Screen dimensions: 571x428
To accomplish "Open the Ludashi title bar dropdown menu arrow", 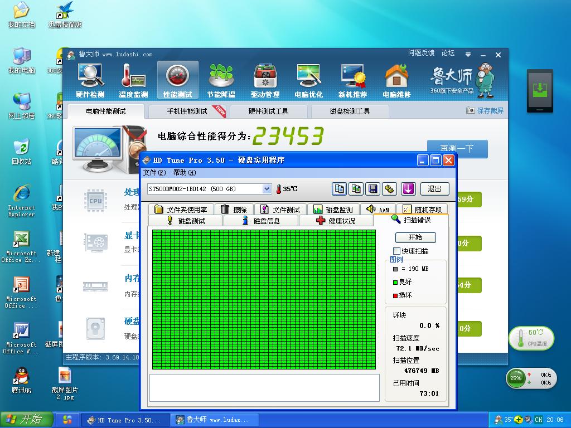I will point(469,55).
